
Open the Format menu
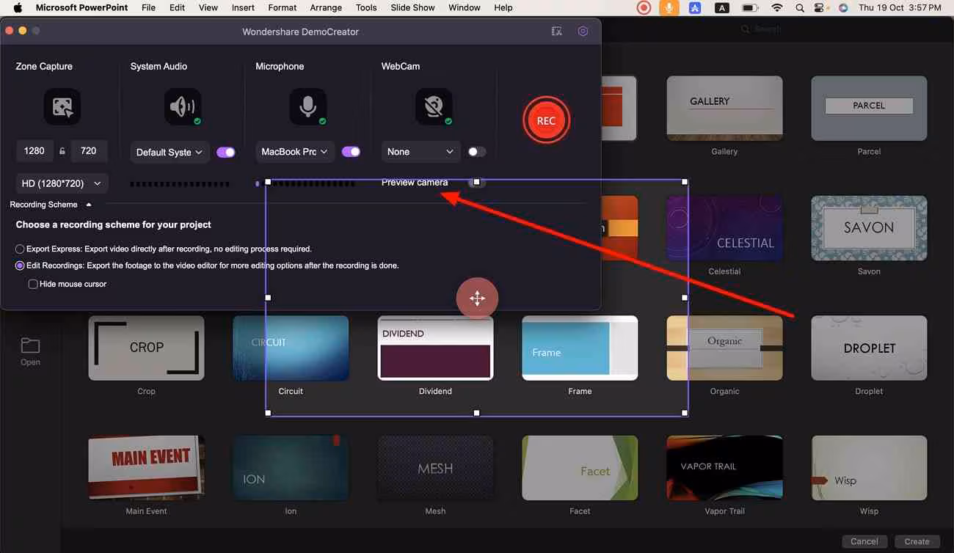(x=283, y=7)
